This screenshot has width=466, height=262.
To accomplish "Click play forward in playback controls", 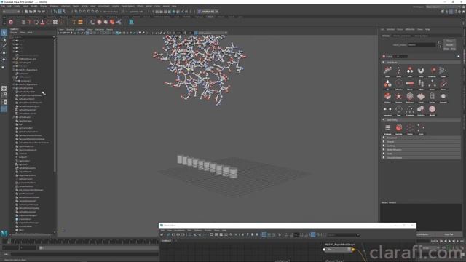I will point(449,241).
